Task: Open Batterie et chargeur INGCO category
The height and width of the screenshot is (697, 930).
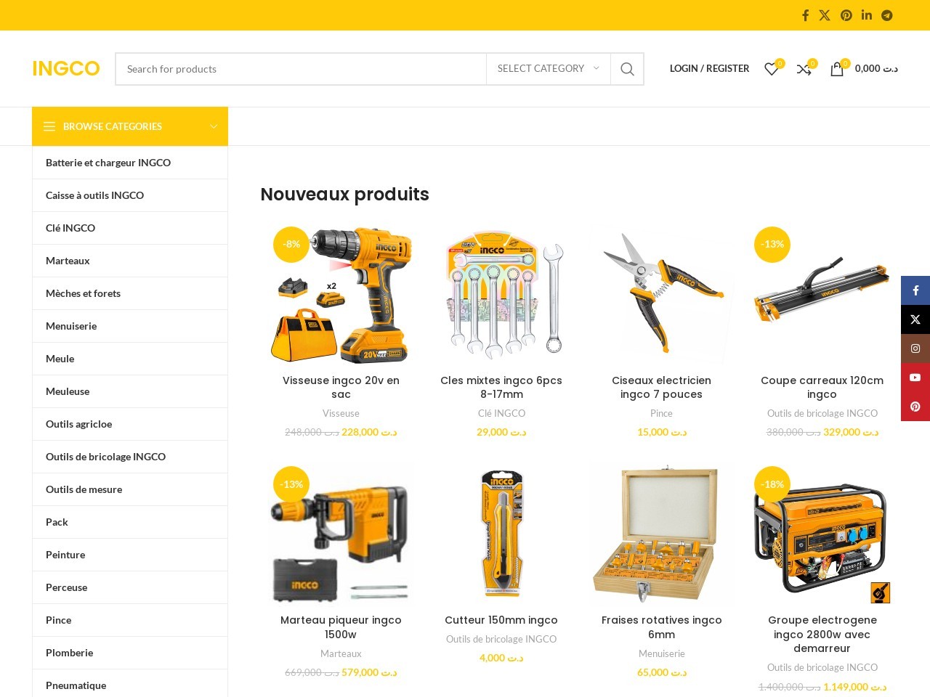Action: click(x=130, y=163)
